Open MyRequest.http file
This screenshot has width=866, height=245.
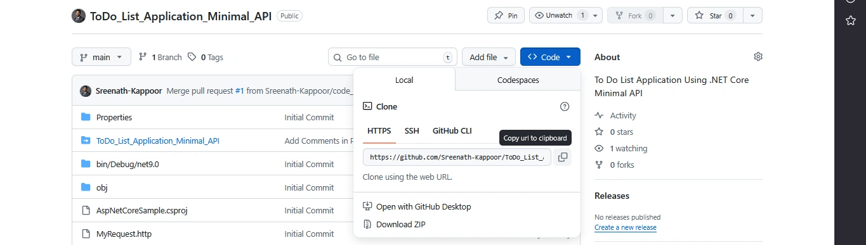[x=124, y=234]
